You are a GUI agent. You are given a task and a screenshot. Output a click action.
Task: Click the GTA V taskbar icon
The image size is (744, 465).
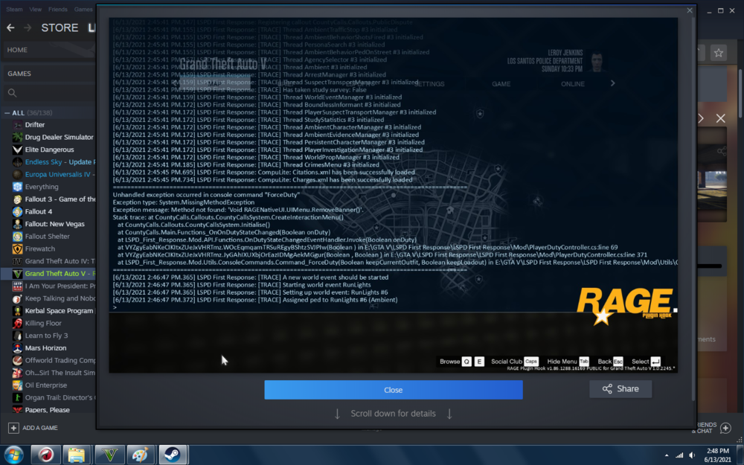pos(109,455)
